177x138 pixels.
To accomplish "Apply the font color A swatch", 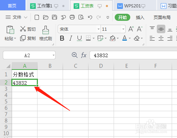I will (x=125, y=38).
